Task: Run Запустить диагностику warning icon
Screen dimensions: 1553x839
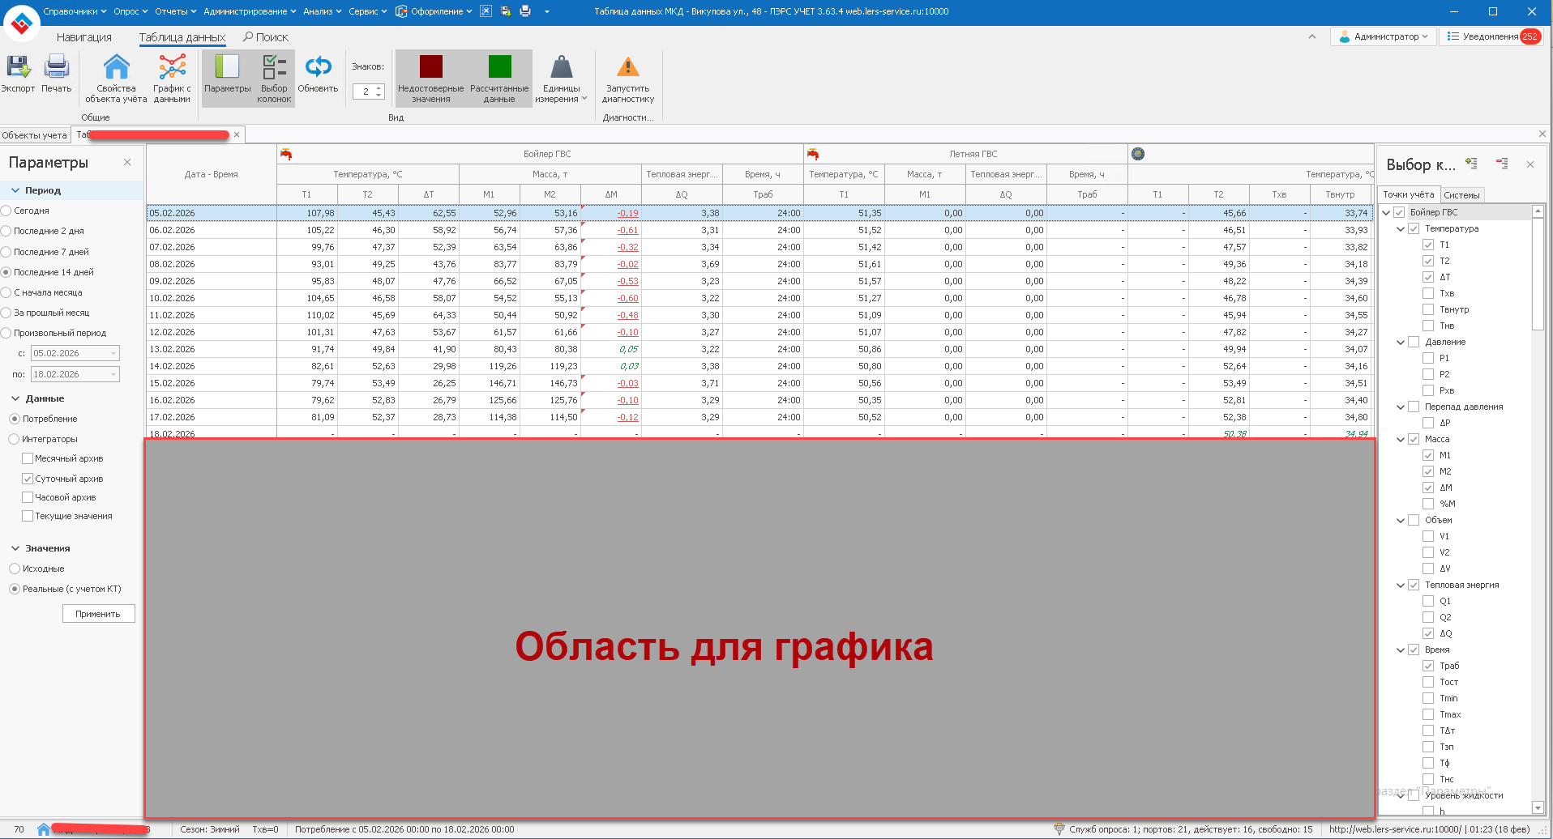Action: [627, 68]
